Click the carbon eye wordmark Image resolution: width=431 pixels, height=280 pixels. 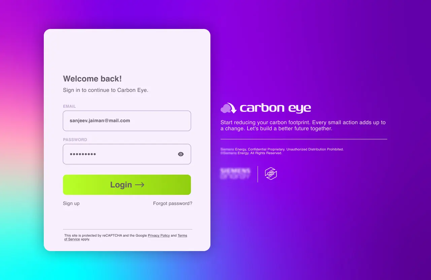(275, 108)
